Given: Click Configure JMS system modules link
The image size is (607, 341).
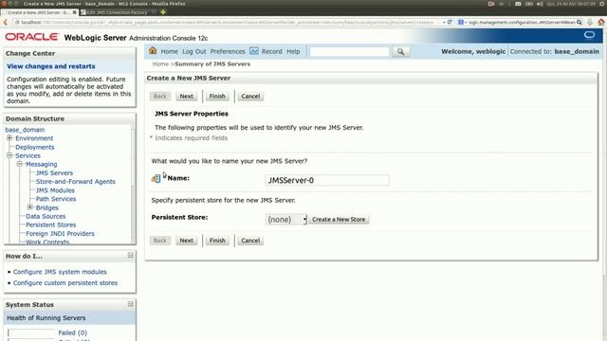Looking at the screenshot, I should (x=60, y=272).
